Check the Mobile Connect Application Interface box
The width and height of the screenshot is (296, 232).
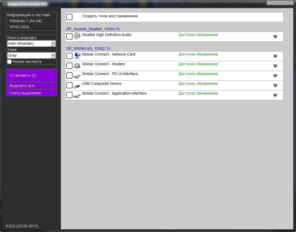pos(70,95)
